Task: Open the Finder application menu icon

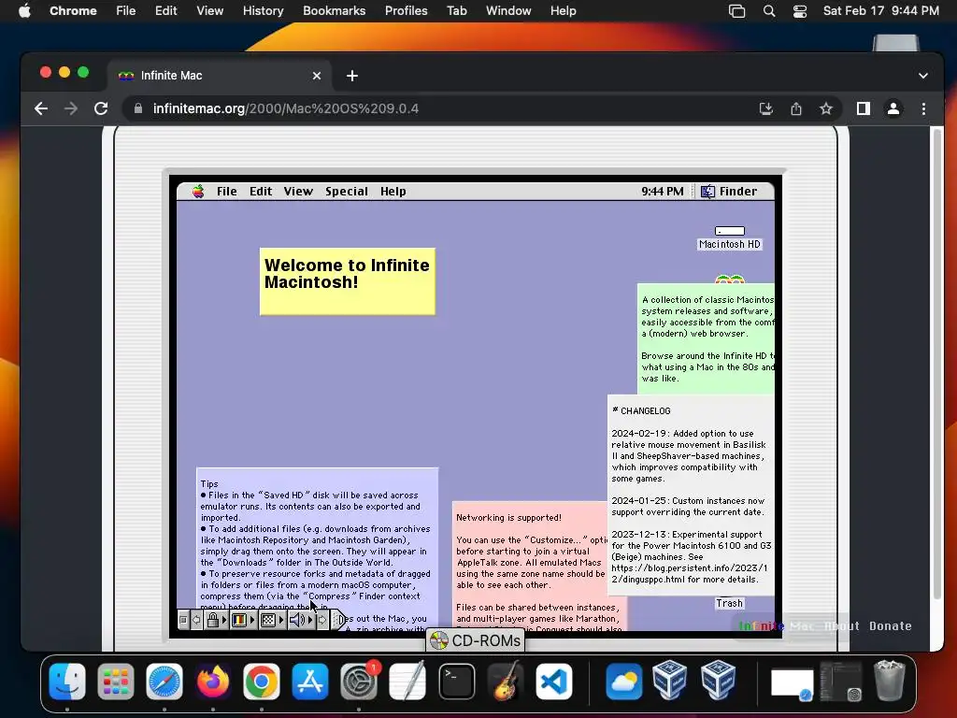Action: [708, 191]
